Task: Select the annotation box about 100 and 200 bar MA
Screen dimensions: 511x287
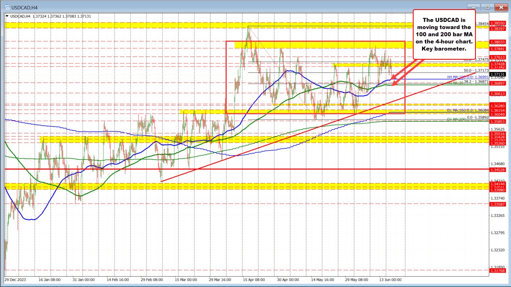Action: pos(444,34)
